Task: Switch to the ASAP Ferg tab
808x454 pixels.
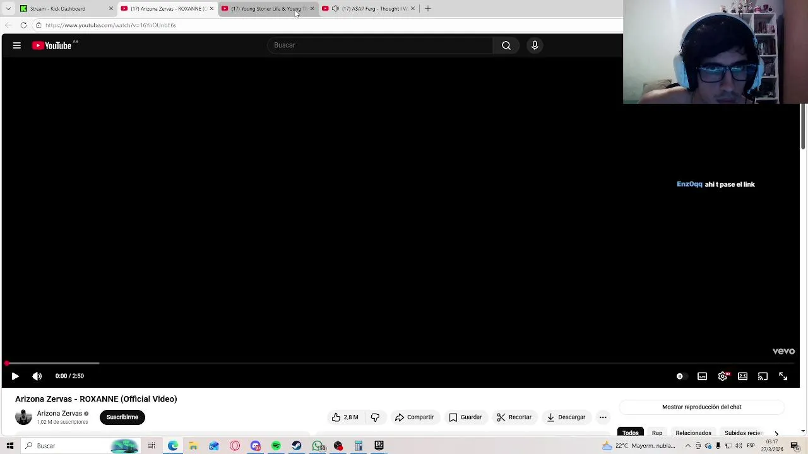Action: click(x=369, y=9)
